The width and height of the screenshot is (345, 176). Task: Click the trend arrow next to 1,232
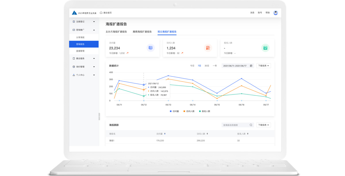point(127,53)
